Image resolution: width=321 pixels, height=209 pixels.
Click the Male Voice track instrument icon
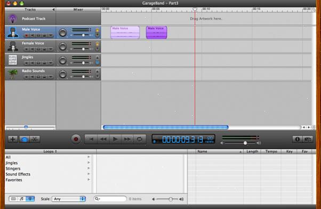13,33
